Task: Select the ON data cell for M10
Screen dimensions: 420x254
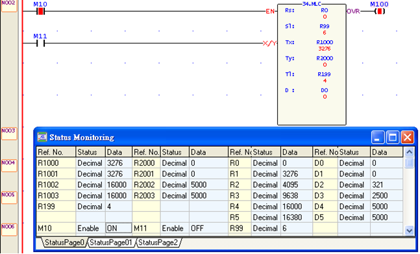Action: click(x=119, y=228)
